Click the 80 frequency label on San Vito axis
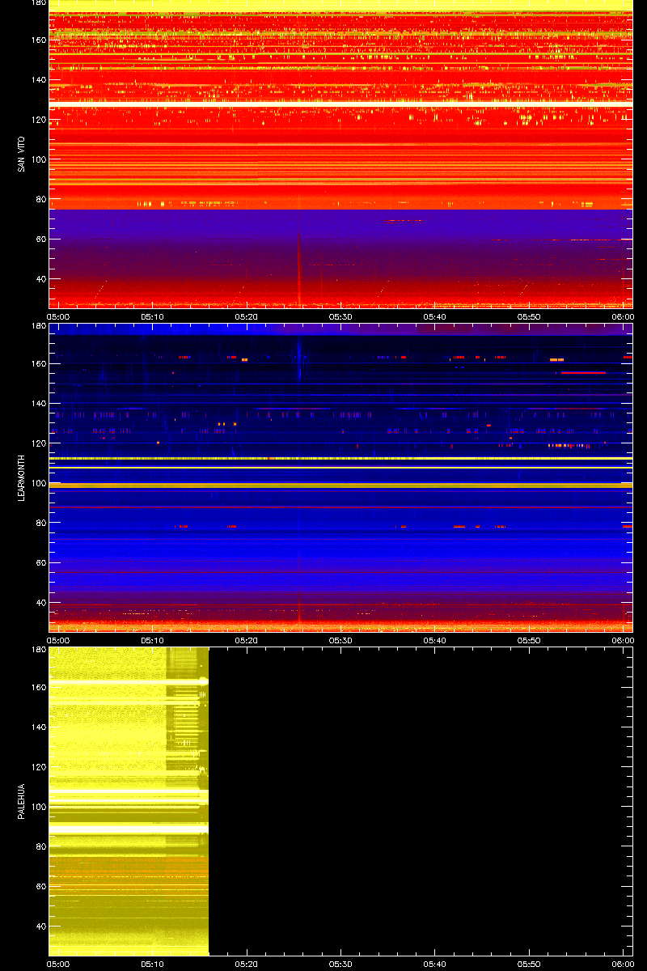This screenshot has height=971, width=647. [40, 199]
